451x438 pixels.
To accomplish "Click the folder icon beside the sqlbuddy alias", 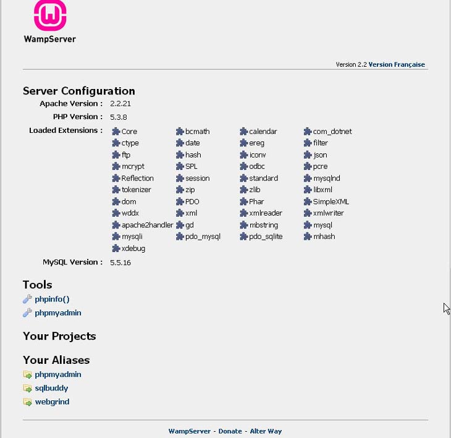I will [x=27, y=388].
